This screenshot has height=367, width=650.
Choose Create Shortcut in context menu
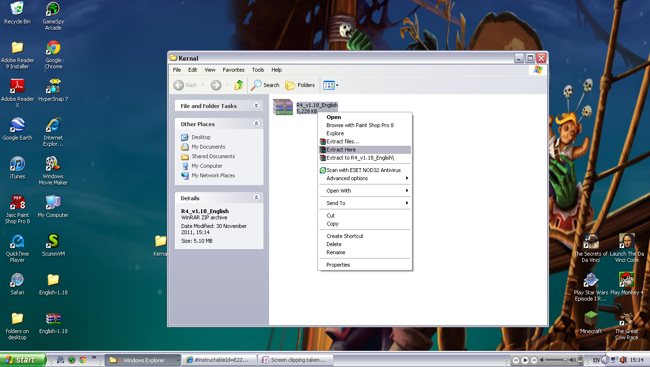[x=365, y=236]
